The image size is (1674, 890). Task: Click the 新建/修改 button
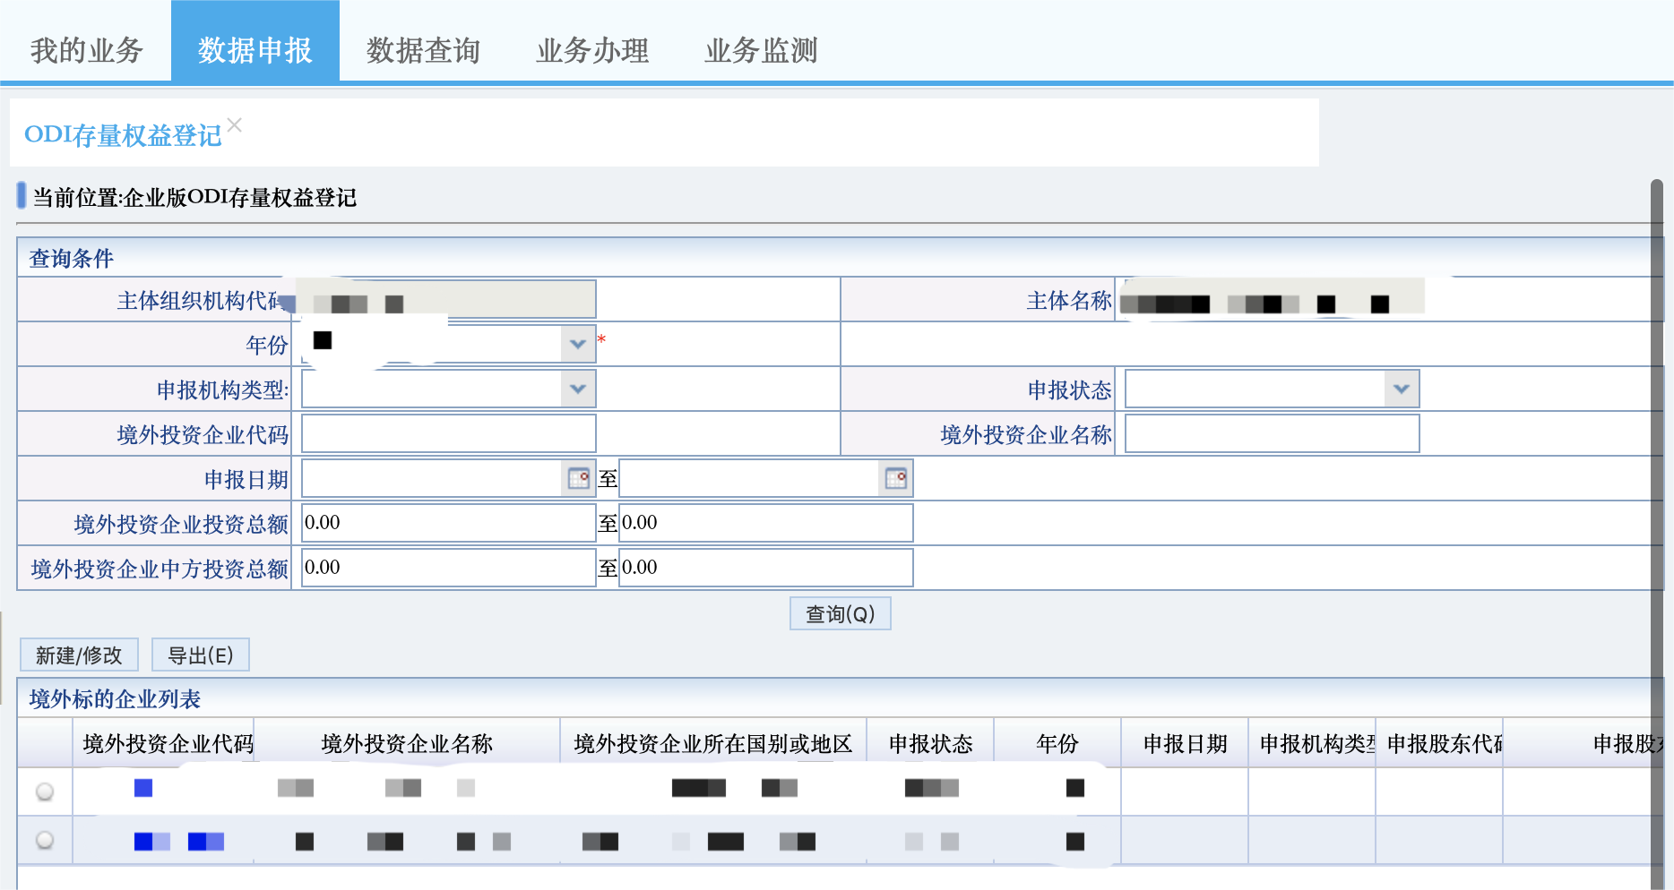pyautogui.click(x=79, y=655)
